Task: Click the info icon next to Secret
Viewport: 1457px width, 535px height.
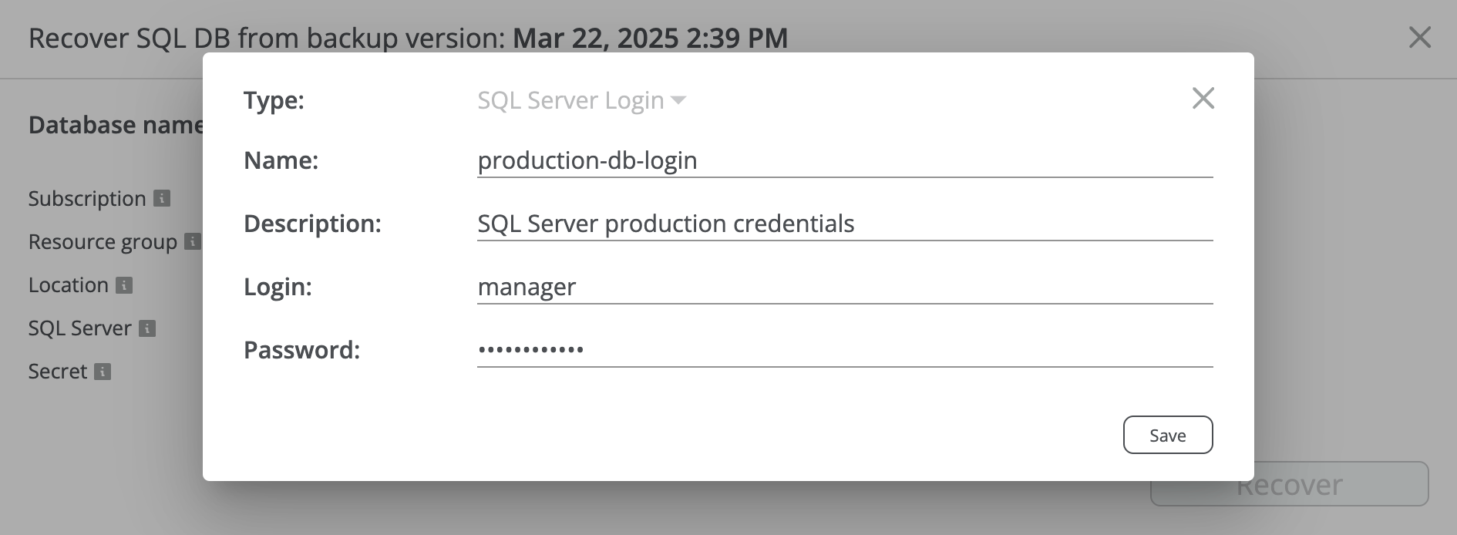Action: [102, 372]
